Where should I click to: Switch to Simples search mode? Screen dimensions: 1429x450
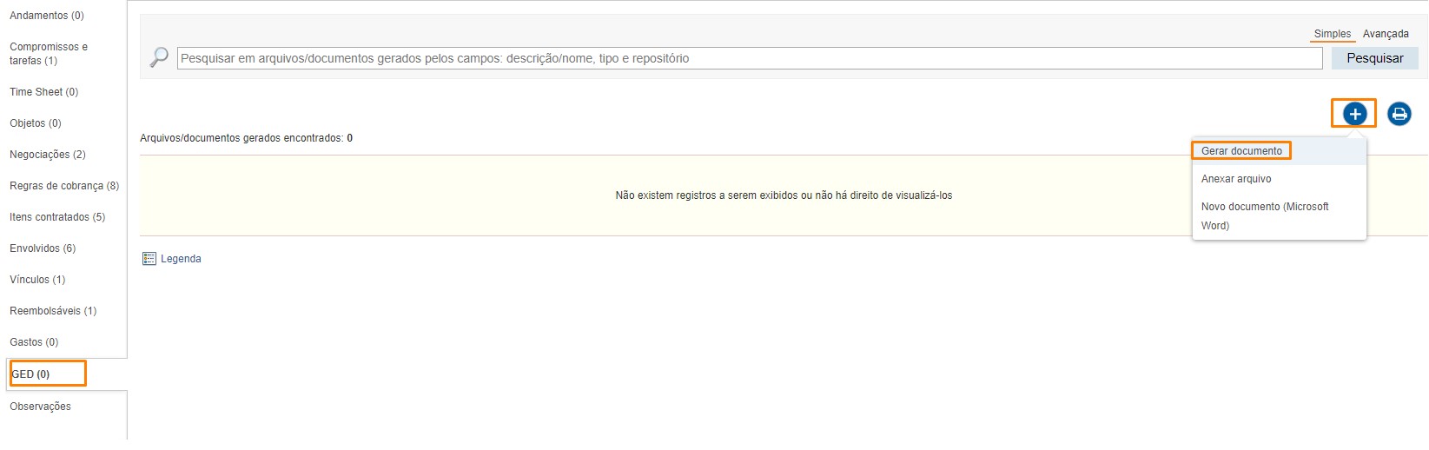click(1332, 34)
